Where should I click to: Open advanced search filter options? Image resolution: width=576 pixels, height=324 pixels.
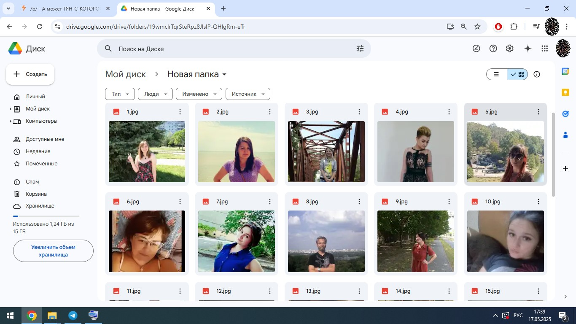tap(360, 49)
